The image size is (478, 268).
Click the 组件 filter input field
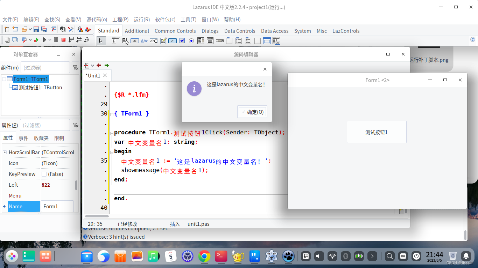[45, 68]
